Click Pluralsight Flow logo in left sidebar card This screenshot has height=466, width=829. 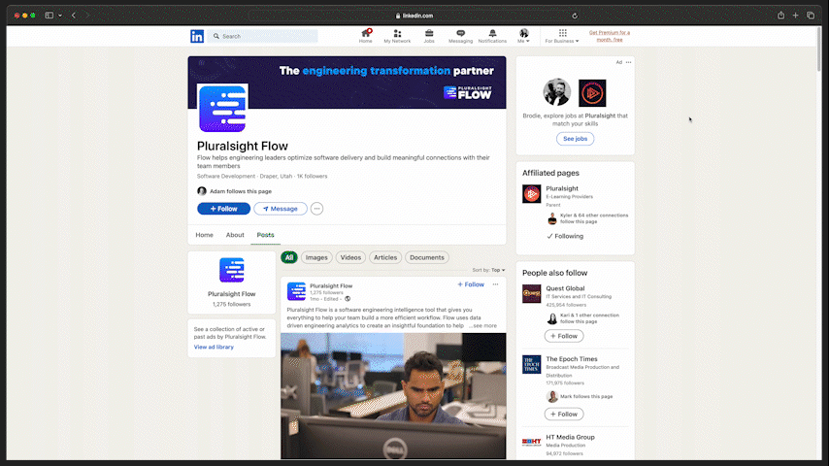232,270
